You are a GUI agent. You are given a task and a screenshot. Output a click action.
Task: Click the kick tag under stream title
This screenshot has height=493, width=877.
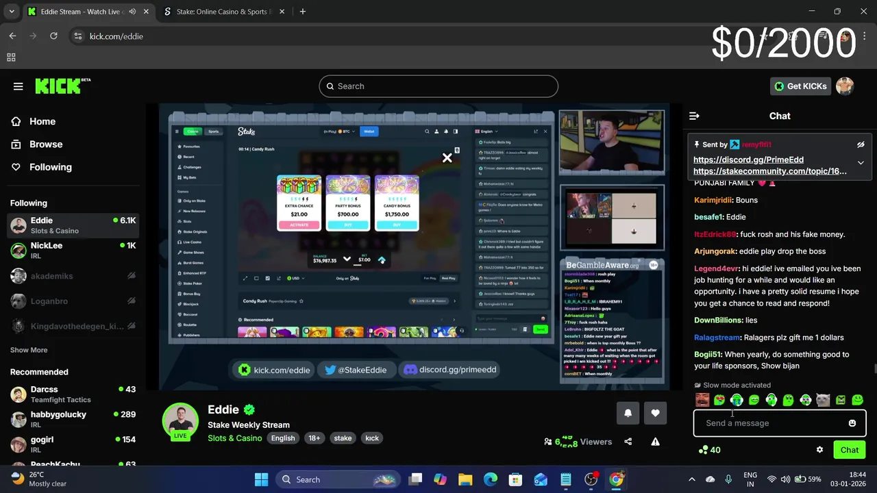click(372, 438)
